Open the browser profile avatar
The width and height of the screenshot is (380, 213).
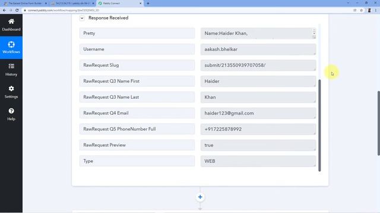[x=369, y=11]
